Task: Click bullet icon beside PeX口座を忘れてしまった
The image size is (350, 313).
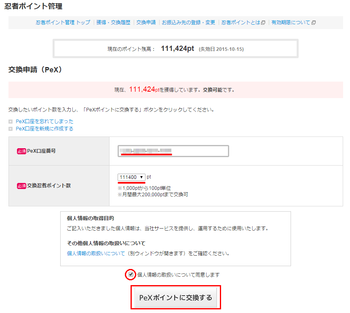Action: coord(11,122)
